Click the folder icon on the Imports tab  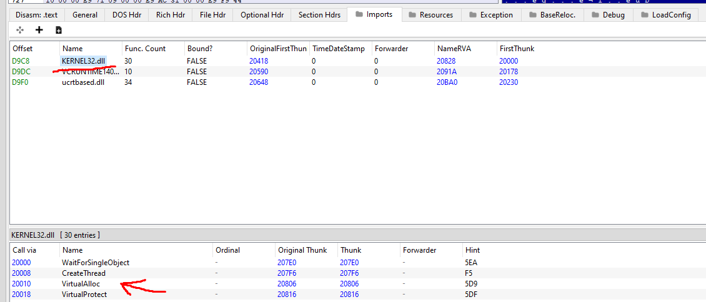[359, 14]
